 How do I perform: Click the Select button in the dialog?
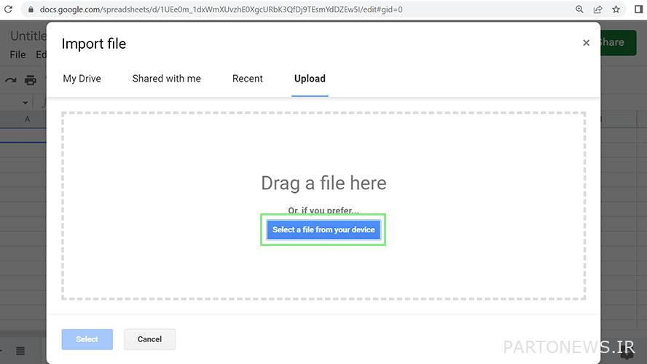87,339
